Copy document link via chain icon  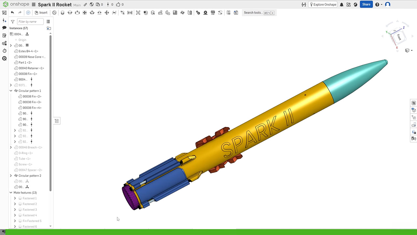click(85, 5)
